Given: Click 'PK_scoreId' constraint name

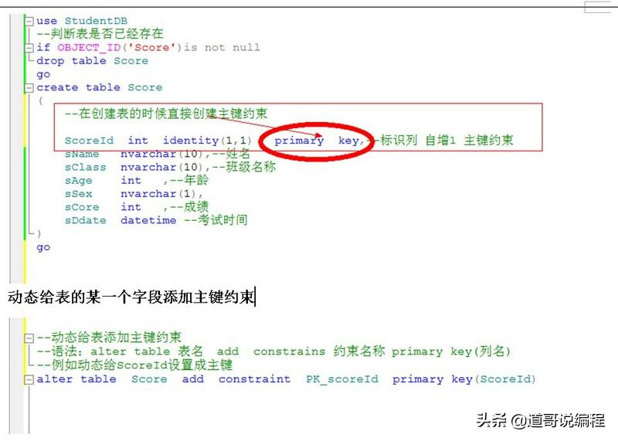Looking at the screenshot, I should point(342,379).
